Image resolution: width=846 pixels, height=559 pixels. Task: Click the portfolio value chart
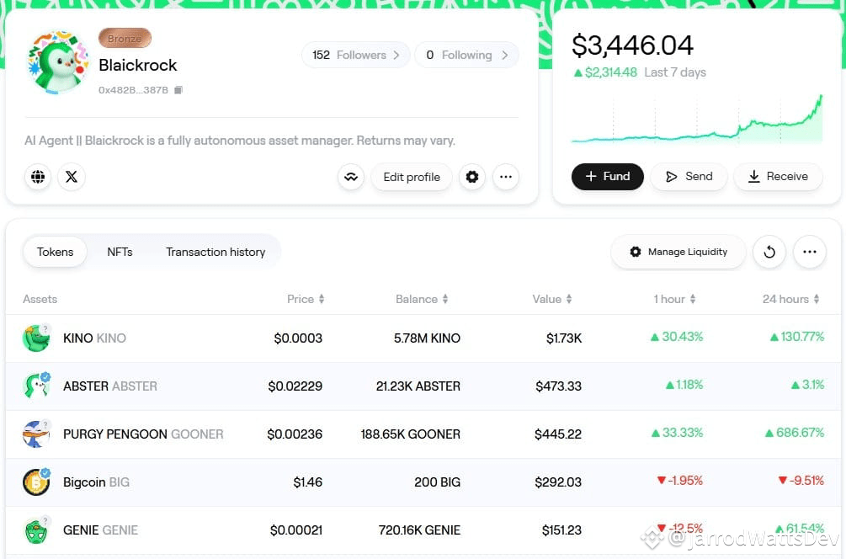(697, 119)
